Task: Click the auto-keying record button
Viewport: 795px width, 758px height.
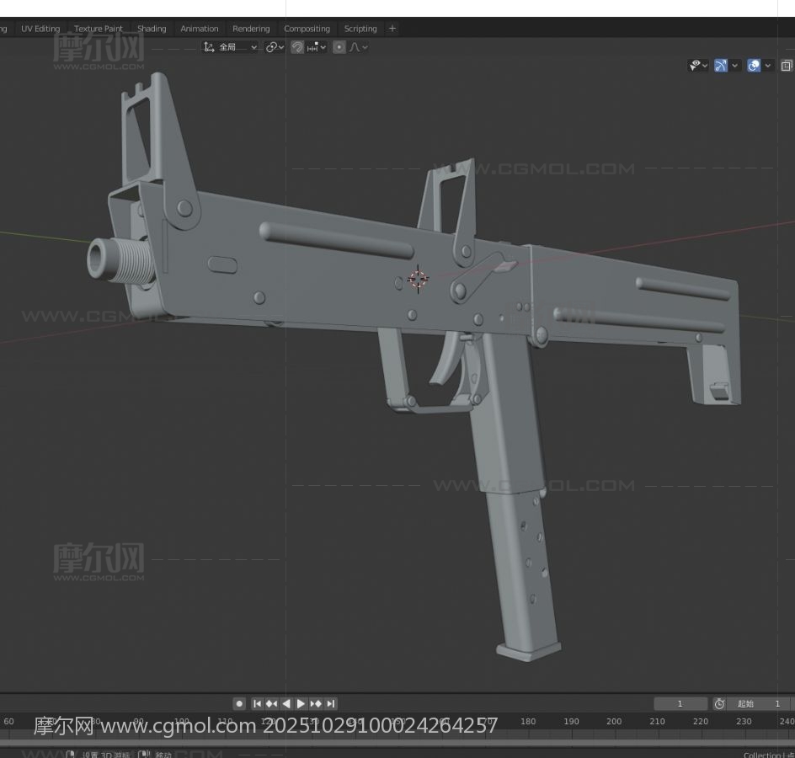Action: point(239,703)
